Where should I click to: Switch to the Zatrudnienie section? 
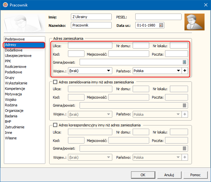pos(15,127)
